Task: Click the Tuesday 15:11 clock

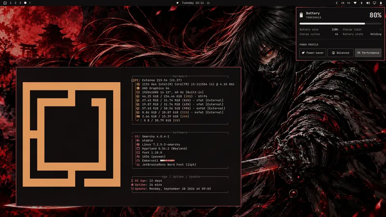Action: (193, 3)
